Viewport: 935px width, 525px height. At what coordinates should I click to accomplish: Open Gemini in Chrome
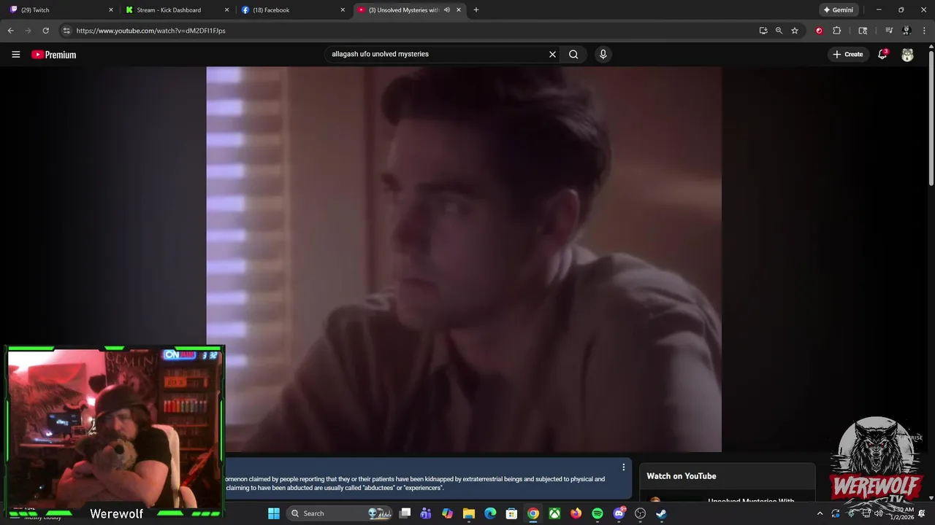(x=838, y=10)
